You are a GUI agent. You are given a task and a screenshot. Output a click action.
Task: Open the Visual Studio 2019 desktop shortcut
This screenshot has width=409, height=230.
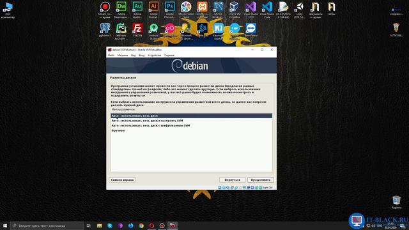(x=251, y=10)
